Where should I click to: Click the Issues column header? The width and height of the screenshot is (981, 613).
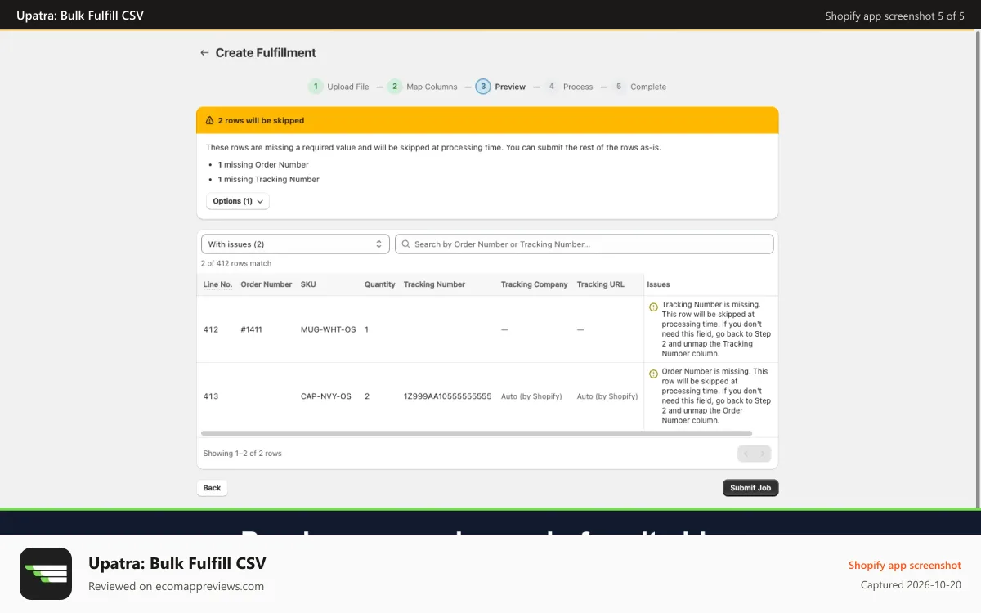point(658,284)
